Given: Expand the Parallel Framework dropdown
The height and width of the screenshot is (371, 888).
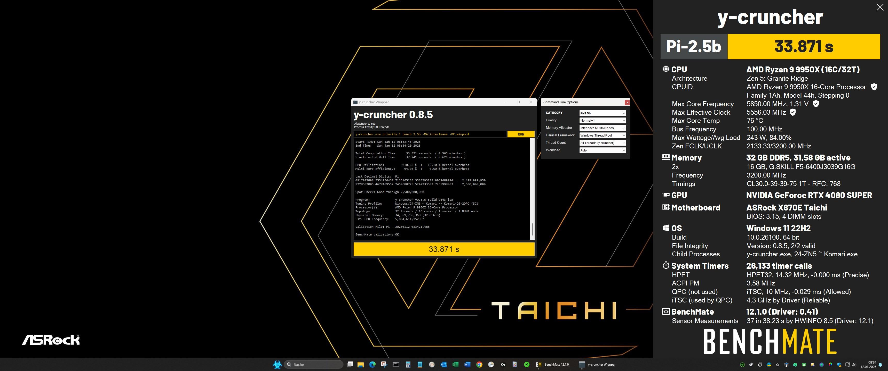Looking at the screenshot, I should point(602,135).
